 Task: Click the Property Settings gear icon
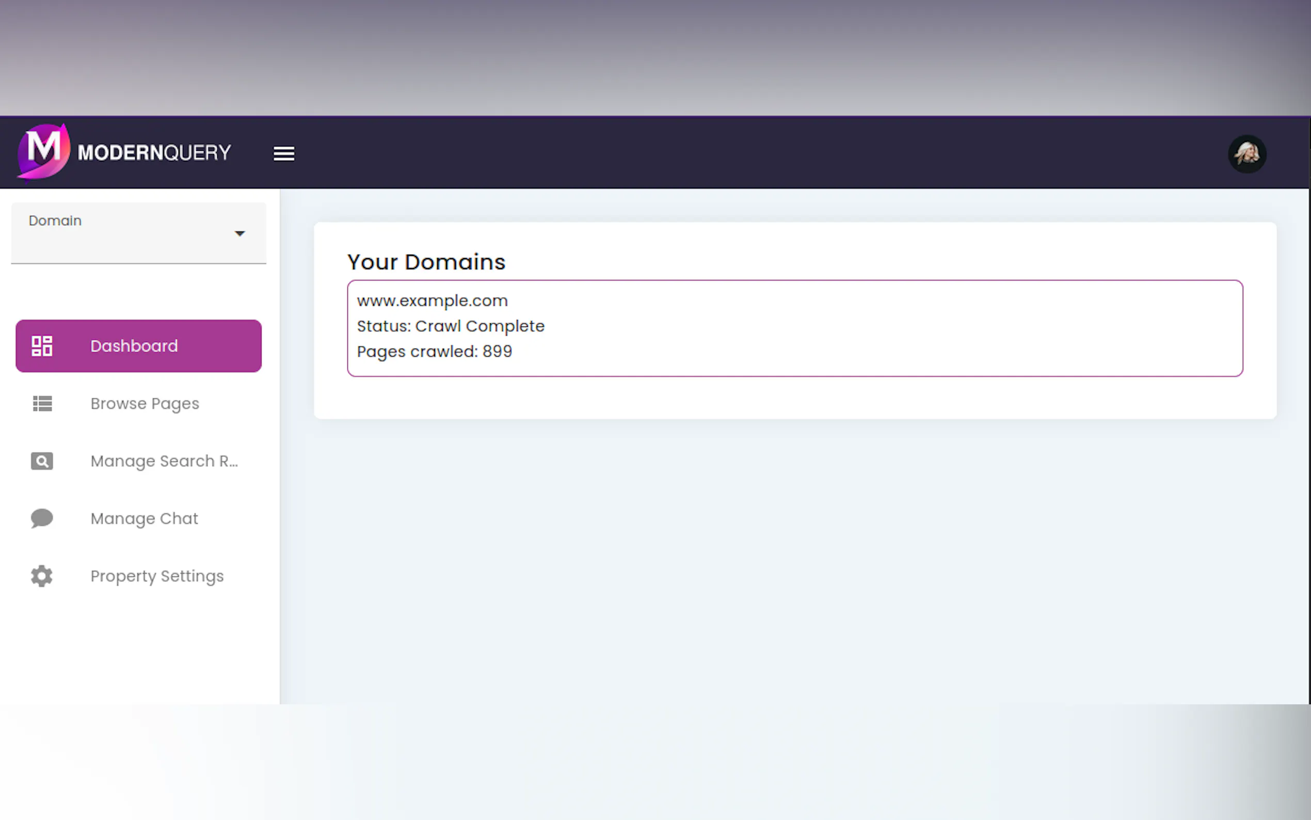pyautogui.click(x=42, y=576)
